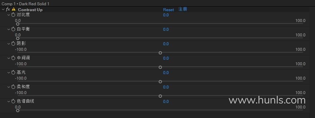Enable stopwatch for 中间调 property
This screenshot has width=315, height=118.
(x=13, y=58)
